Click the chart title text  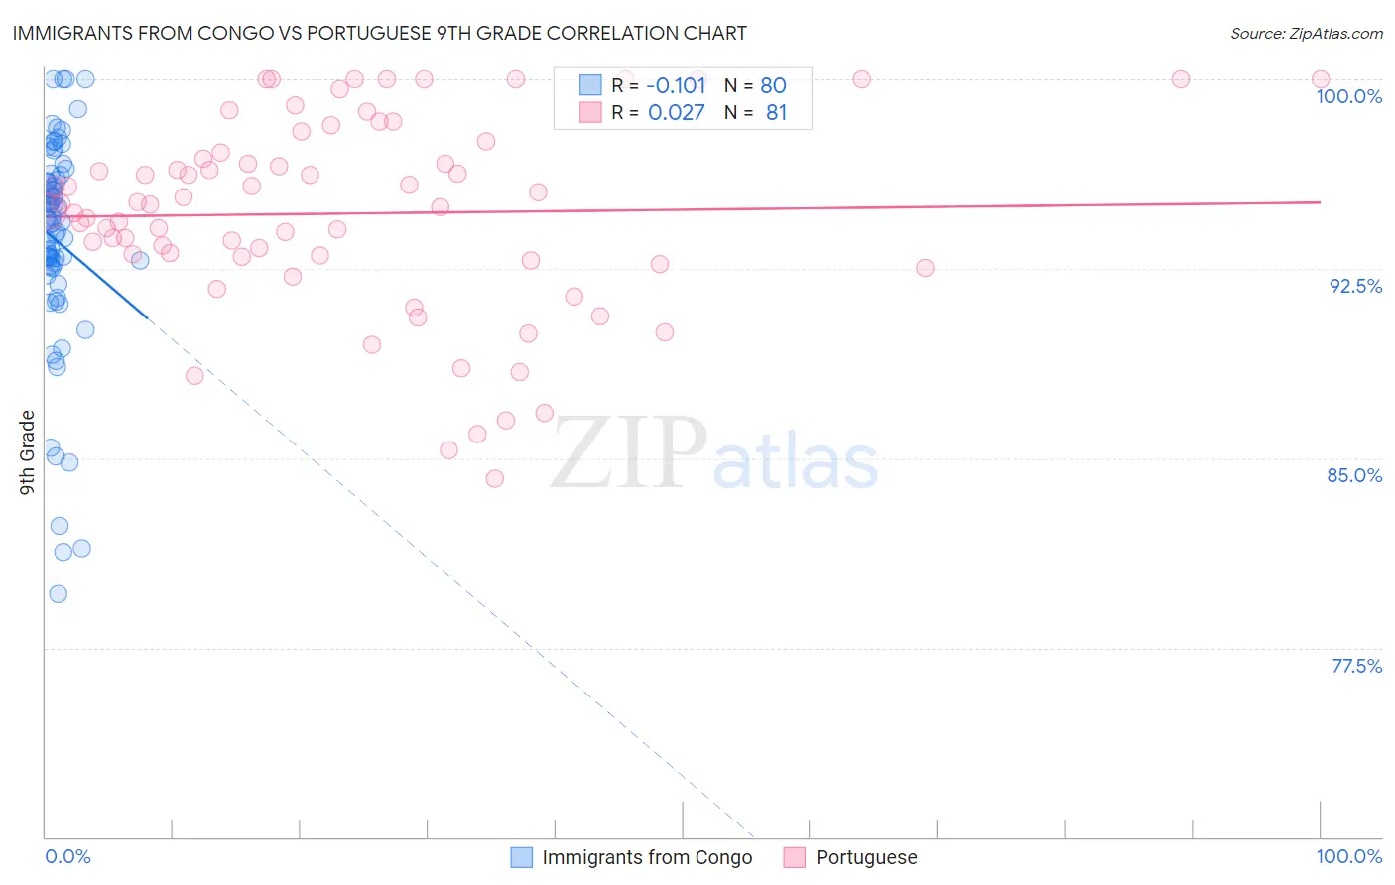[x=379, y=33]
